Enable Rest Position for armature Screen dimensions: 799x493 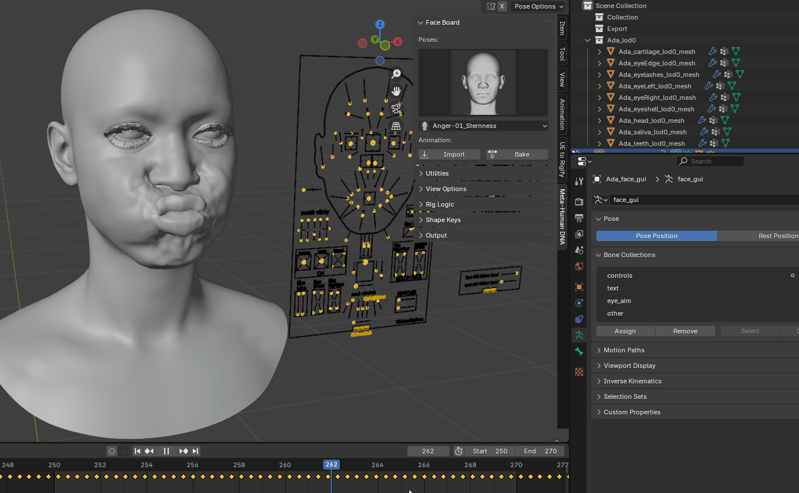[758, 236]
